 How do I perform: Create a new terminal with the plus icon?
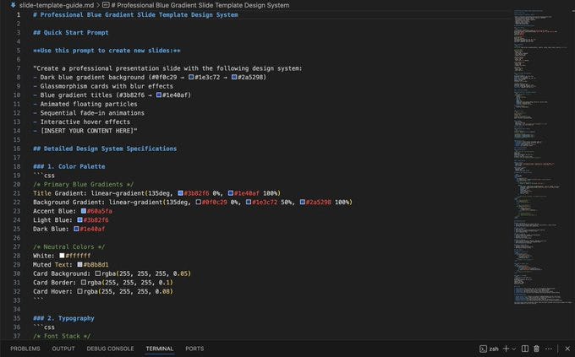[x=506, y=349]
